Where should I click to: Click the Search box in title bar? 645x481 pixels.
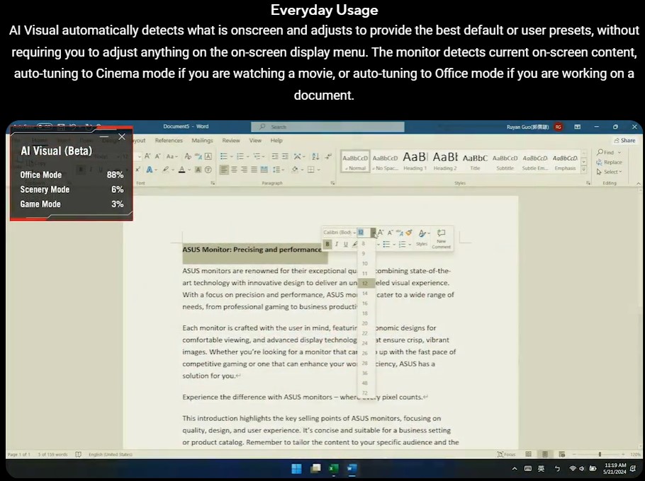[x=327, y=127]
